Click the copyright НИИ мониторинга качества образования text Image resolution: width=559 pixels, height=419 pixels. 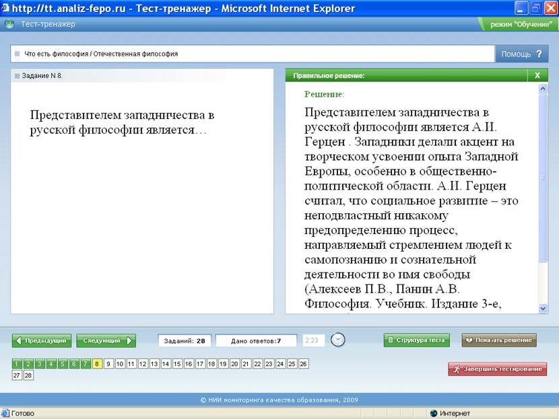[x=279, y=400]
